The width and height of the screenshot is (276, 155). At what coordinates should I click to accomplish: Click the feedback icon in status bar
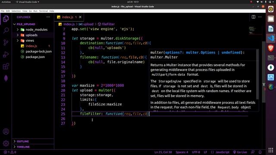point(253,152)
